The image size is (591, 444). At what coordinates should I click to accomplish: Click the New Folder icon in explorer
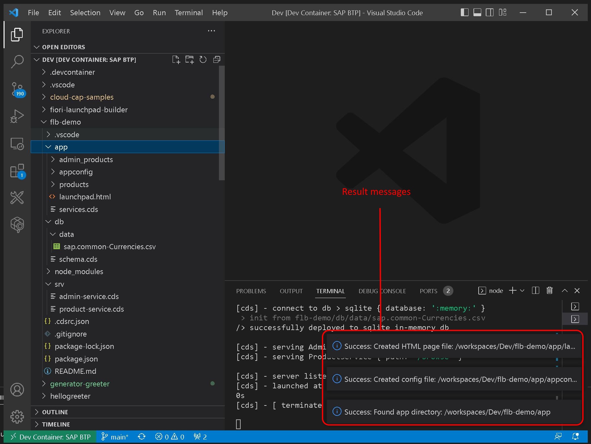pyautogui.click(x=189, y=60)
